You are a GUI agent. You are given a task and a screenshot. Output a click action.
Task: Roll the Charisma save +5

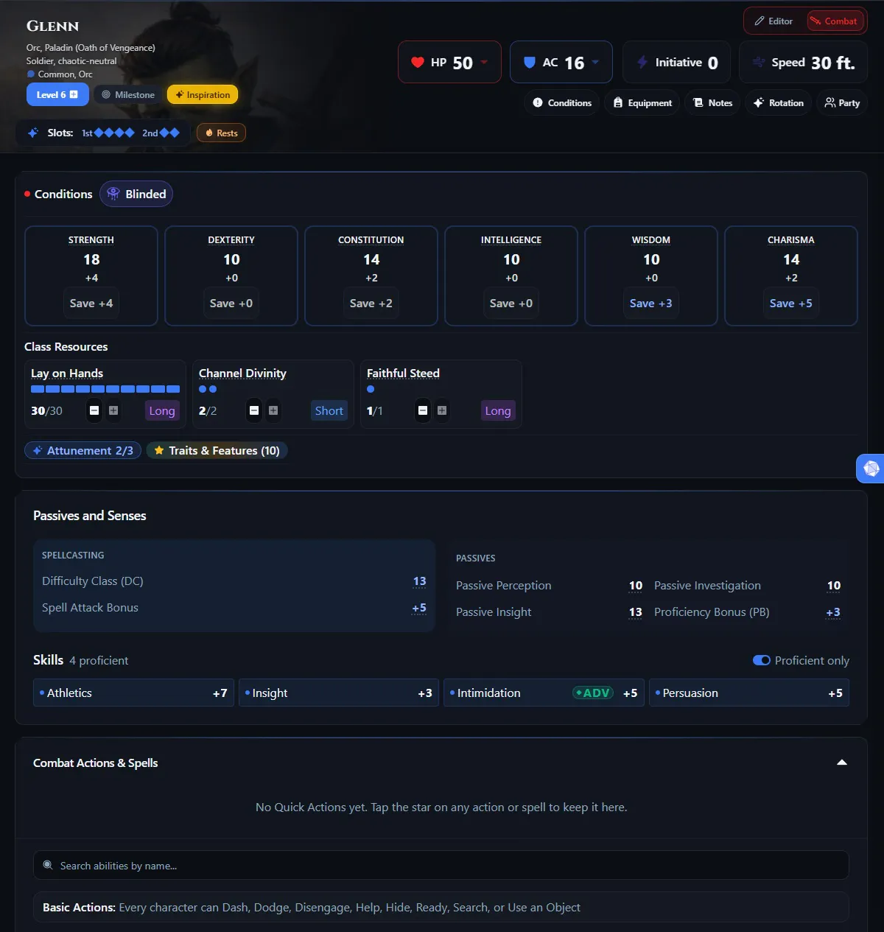click(791, 304)
